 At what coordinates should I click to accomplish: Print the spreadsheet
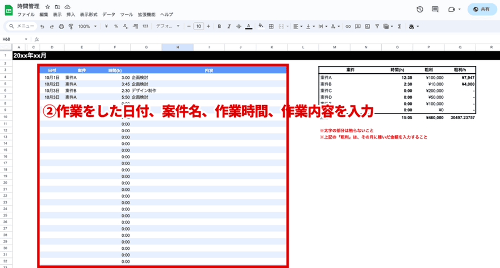pos(61,27)
